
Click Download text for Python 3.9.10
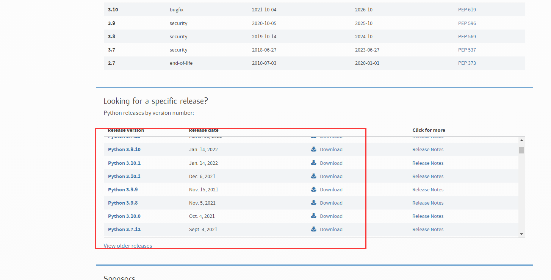click(x=331, y=150)
